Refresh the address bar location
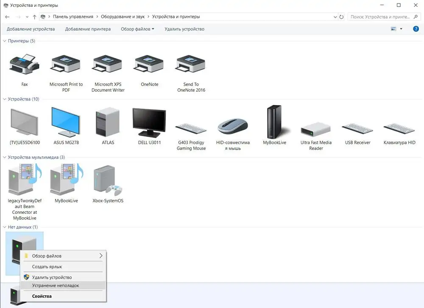Viewport: 424px width, 308px height. click(341, 17)
